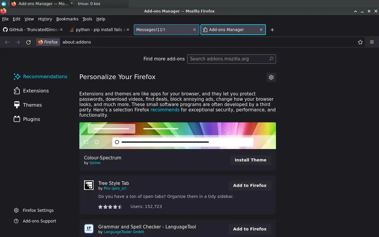This screenshot has width=379, height=237.
Task: Click the search magnifier icon in add-ons search
Action: tap(271, 59)
